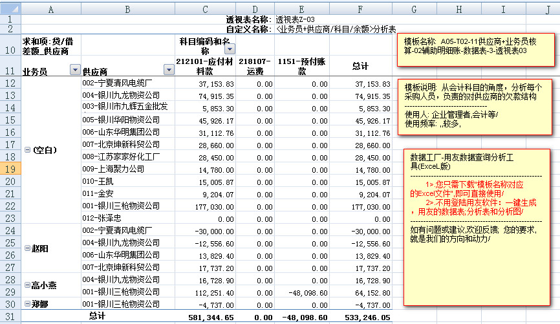Select row 19 header
Viewport: 560px width, 324px height.
pos(10,169)
